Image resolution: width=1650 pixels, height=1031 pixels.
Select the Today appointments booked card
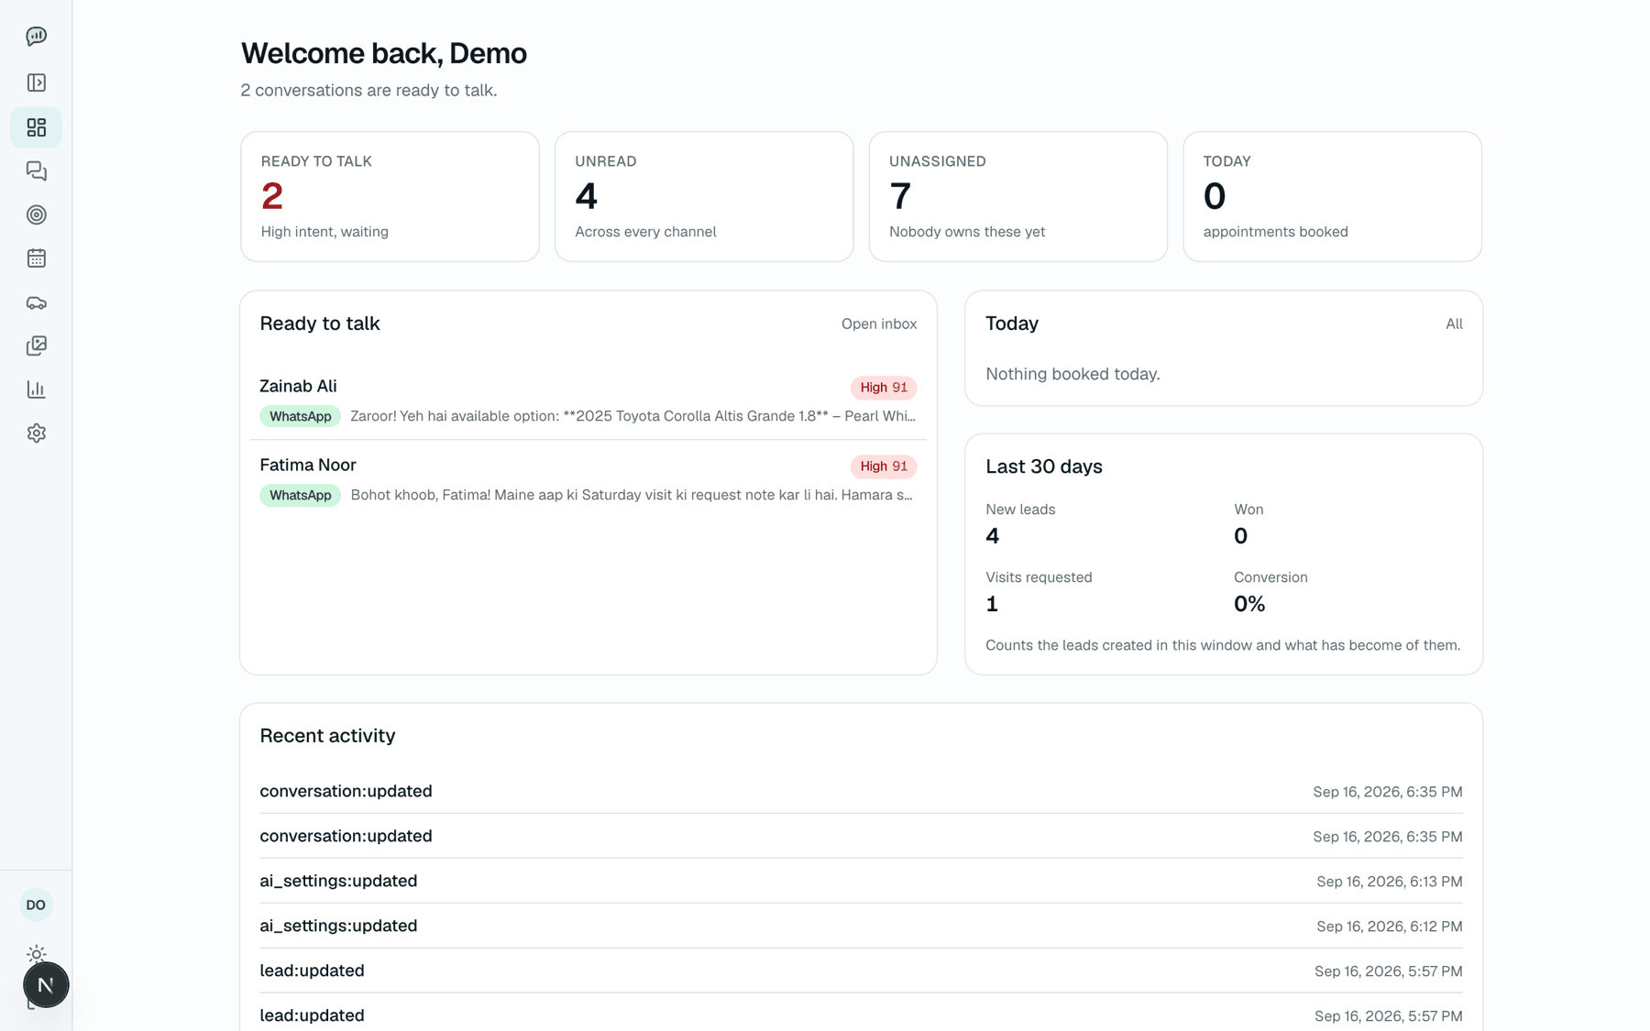[1332, 196]
